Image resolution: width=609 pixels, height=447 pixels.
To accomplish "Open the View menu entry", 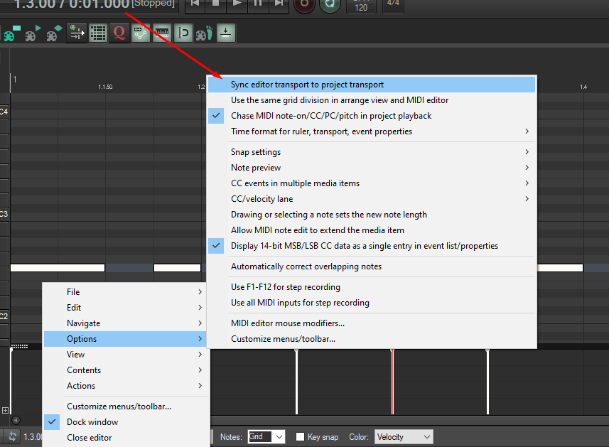I will [126, 355].
